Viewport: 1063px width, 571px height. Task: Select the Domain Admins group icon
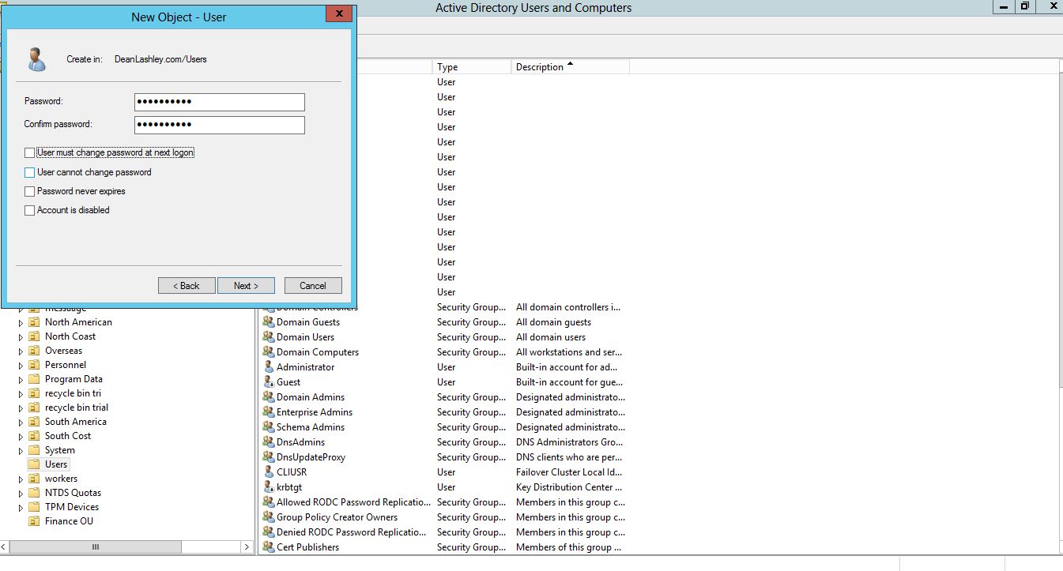(269, 397)
